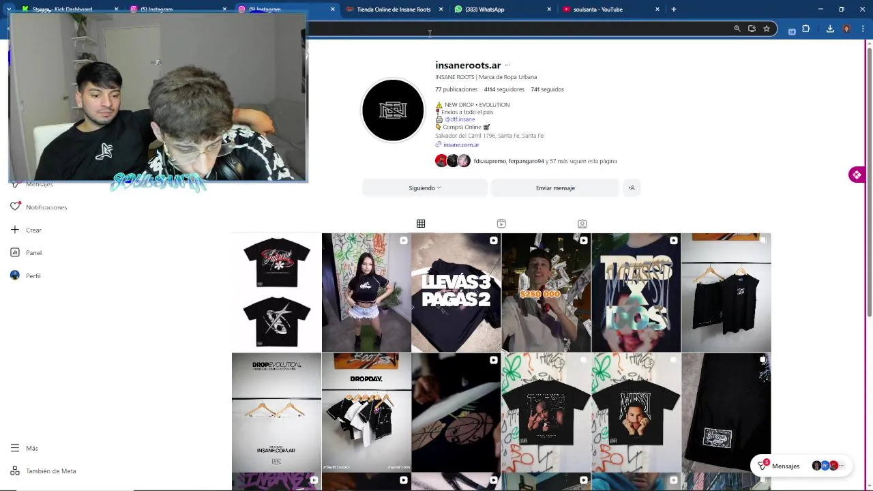The width and height of the screenshot is (873, 491).
Task: Open the browser extensions puzzle icon
Action: pyautogui.click(x=806, y=29)
